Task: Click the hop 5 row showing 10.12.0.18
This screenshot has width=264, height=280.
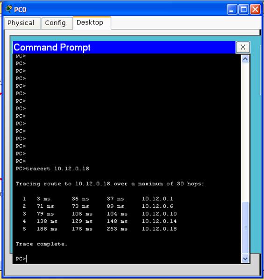Action: point(100,229)
